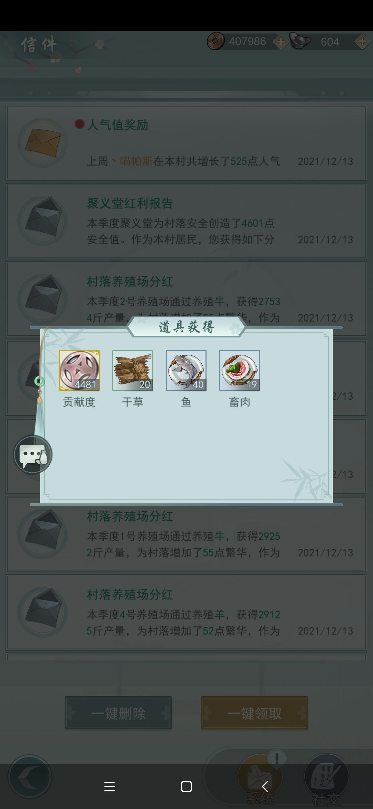
Task: Open the unread 人气值奖励 envelope icon
Action: click(43, 142)
